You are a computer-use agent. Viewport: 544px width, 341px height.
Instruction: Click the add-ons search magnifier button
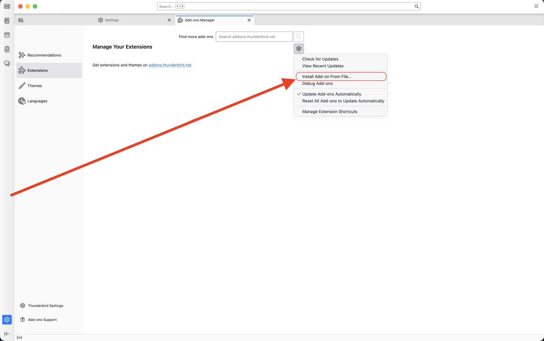(299, 37)
